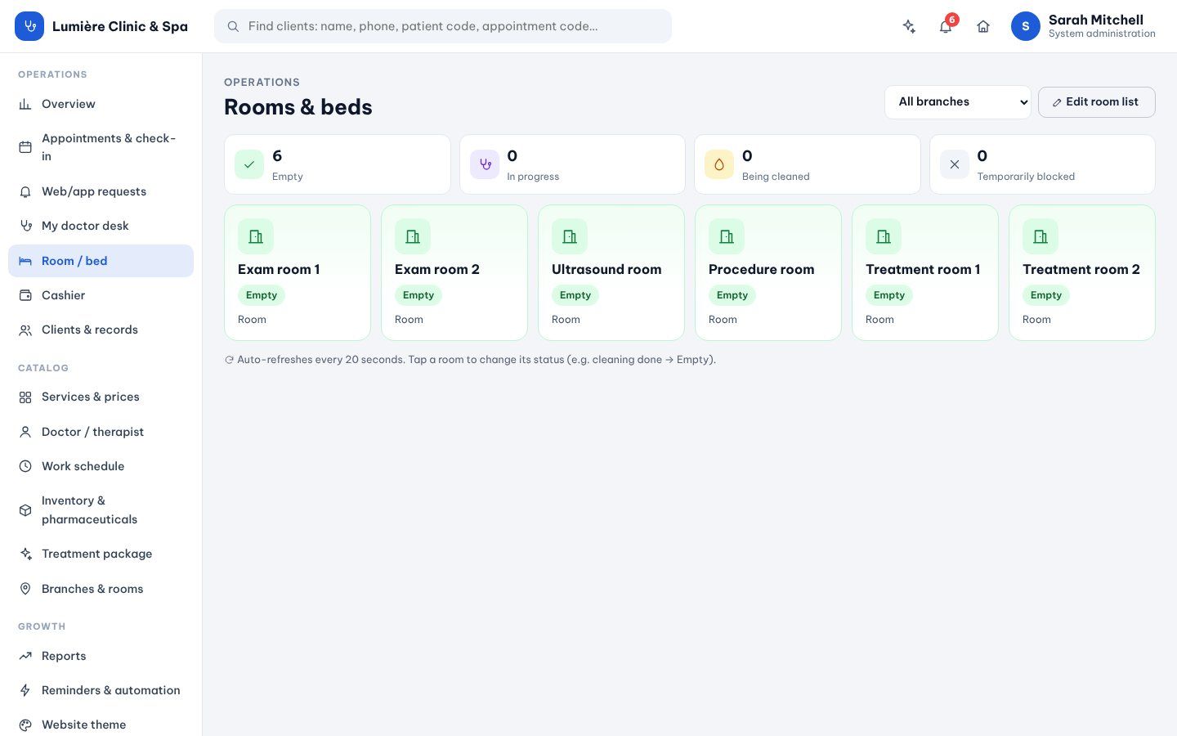The image size is (1177, 736).
Task: Click the System administration role text
Action: (x=1102, y=34)
